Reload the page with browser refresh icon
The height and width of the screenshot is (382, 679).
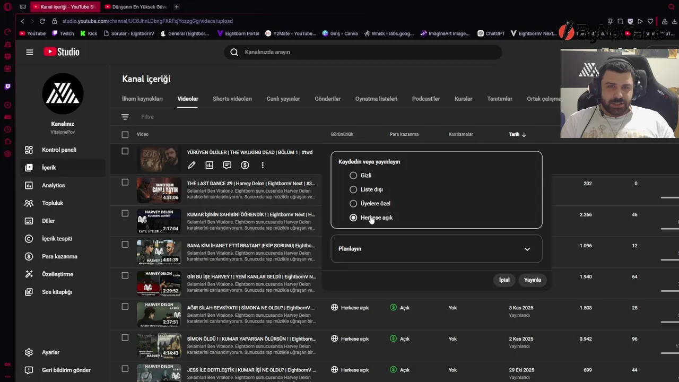pos(42,21)
